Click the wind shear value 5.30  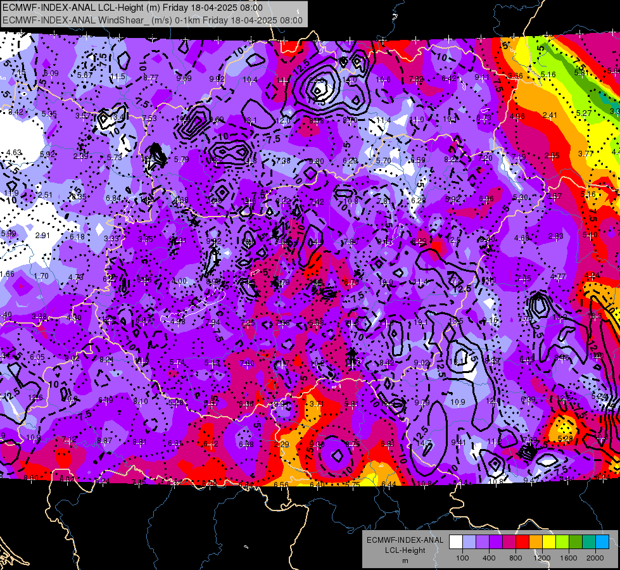click(x=521, y=198)
